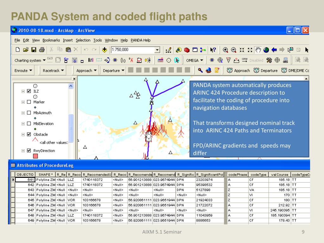Open the PANDA Help menu
This screenshot has width=324, height=243.
[x=140, y=40]
